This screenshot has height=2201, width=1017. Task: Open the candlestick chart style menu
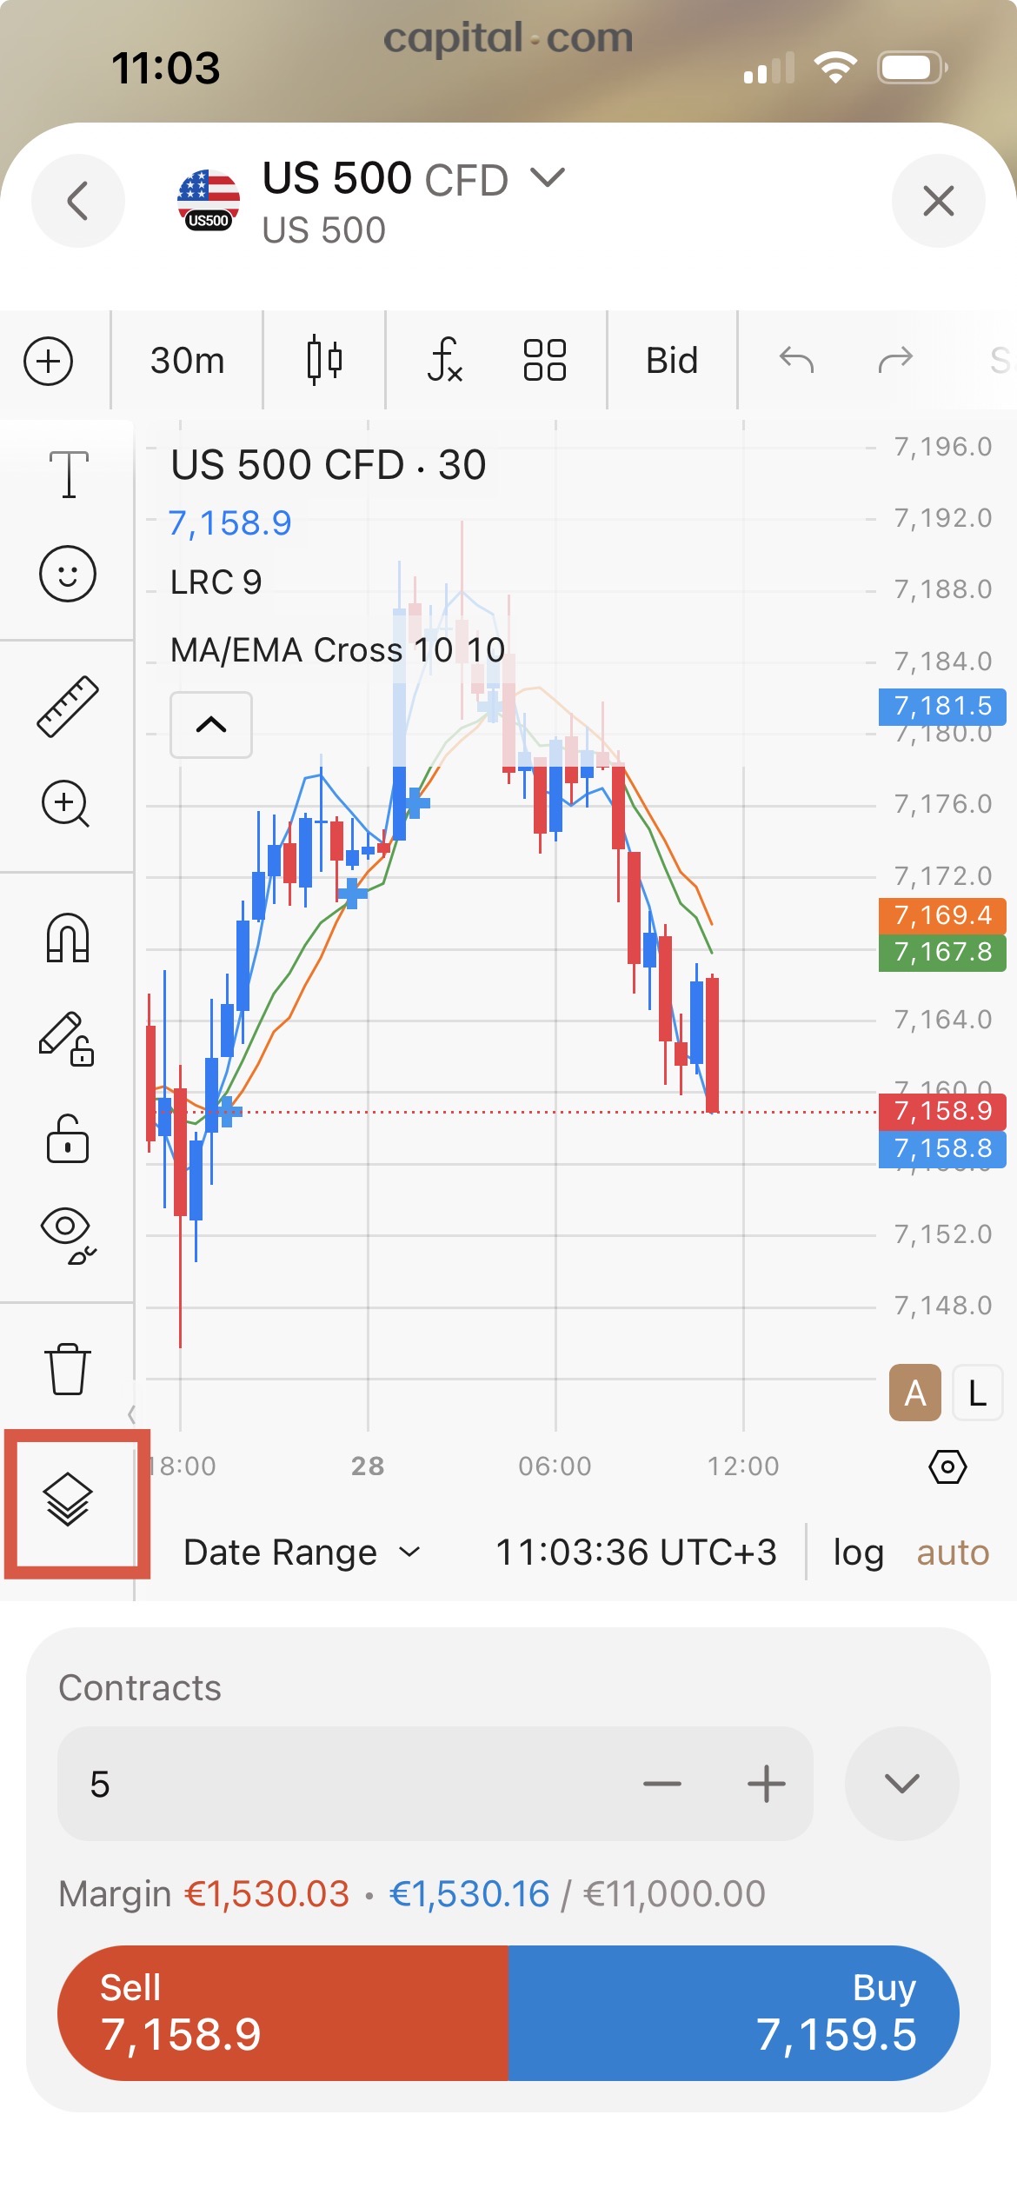click(324, 361)
